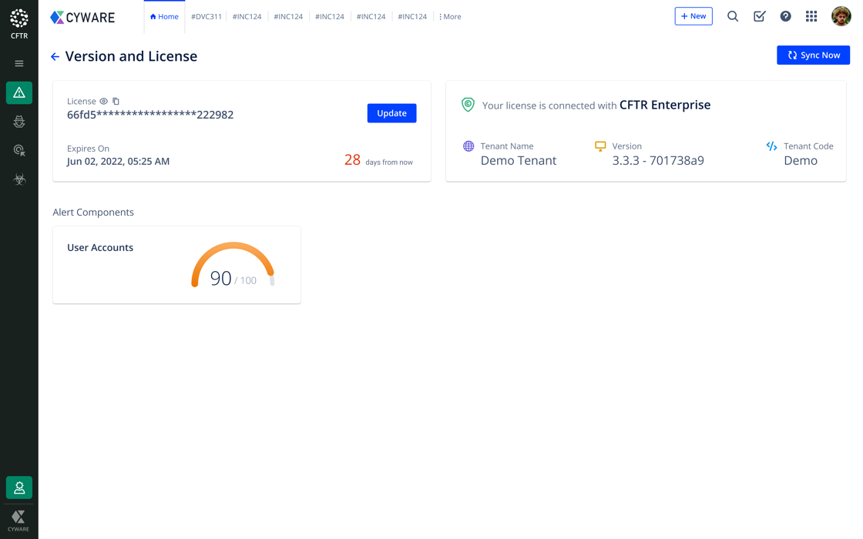Open the #DVC311 tab
Image resolution: width=863 pixels, height=539 pixels.
pyautogui.click(x=207, y=17)
